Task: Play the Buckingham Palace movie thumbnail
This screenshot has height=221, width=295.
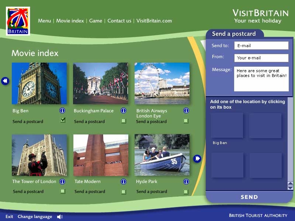Action: click(x=100, y=84)
